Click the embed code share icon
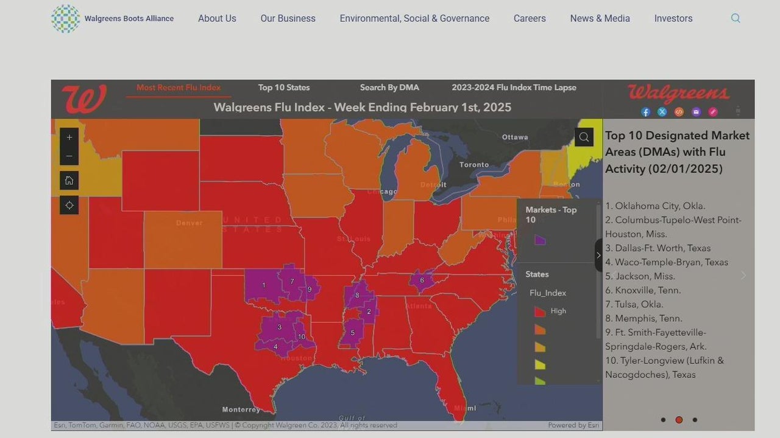This screenshot has width=780, height=438. (x=679, y=112)
